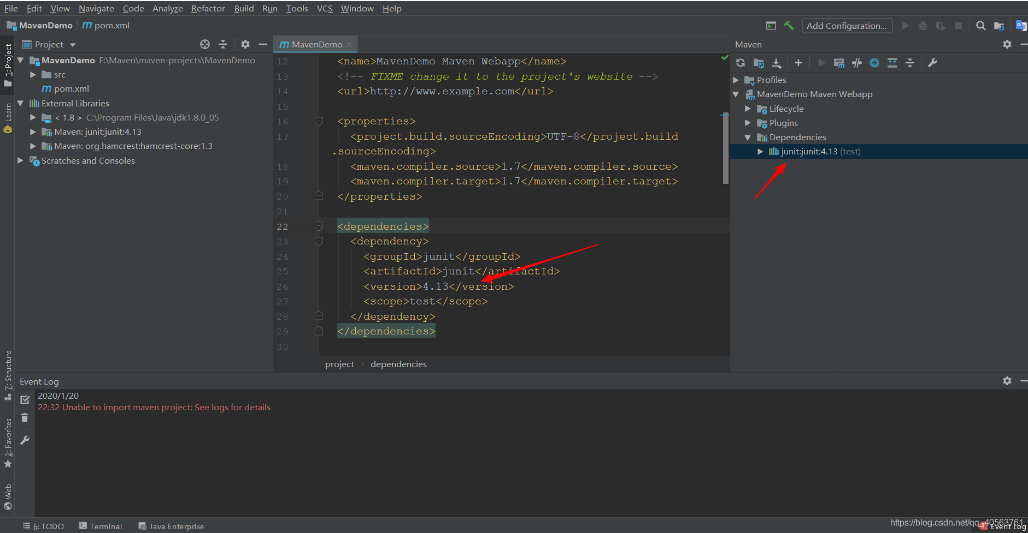Click the translate plugin icon
Screen dimensions: 1028x533
coord(1021,26)
